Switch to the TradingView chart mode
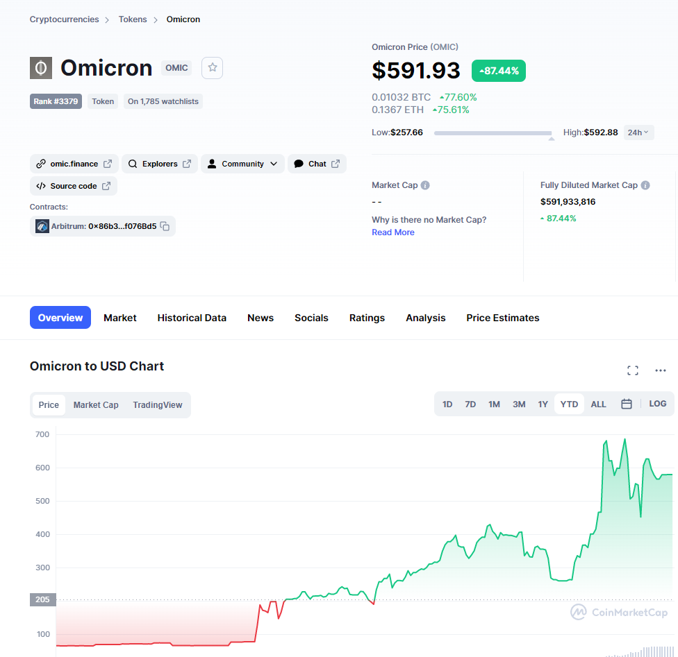Image resolution: width=678 pixels, height=657 pixels. [x=157, y=404]
